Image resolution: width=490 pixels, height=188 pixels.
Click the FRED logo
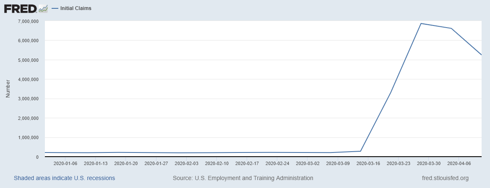pos(26,8)
